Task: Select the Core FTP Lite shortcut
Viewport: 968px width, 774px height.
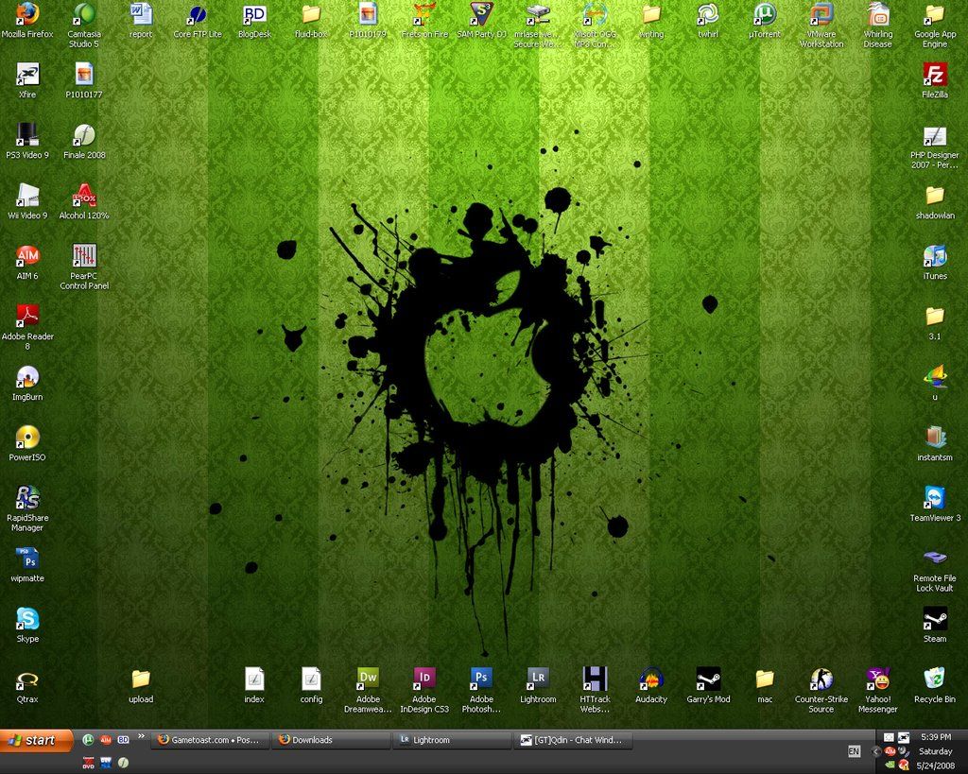Action: point(198,21)
